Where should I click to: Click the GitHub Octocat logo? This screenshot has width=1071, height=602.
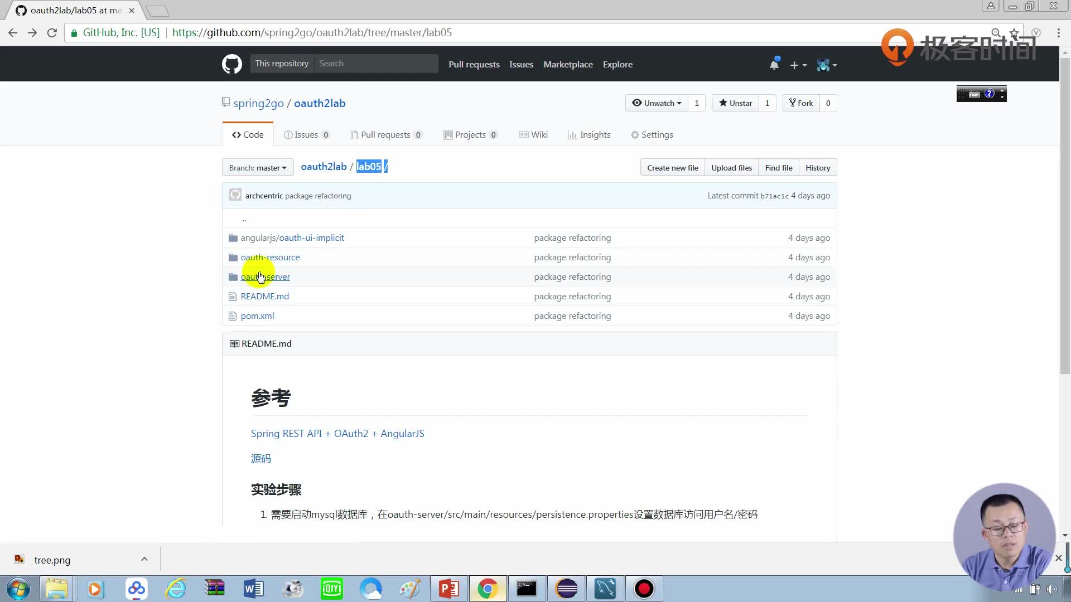(x=231, y=64)
